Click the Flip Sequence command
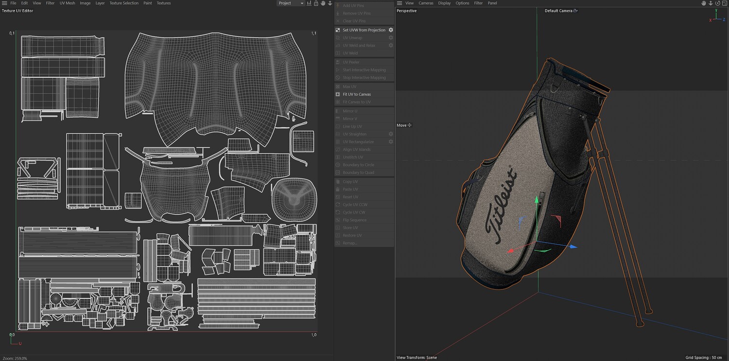The width and height of the screenshot is (729, 361). tap(364, 220)
